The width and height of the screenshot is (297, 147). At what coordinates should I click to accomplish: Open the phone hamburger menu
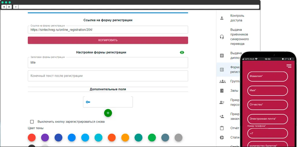pos(289,66)
